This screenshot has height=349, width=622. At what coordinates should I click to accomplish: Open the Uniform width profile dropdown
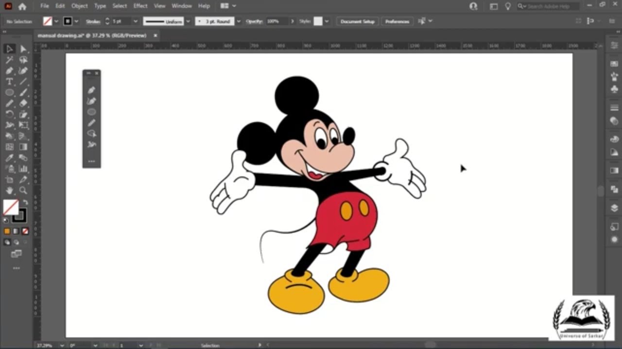[188, 21]
